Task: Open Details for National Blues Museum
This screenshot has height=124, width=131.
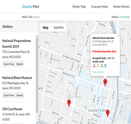Action: click(x=20, y=95)
